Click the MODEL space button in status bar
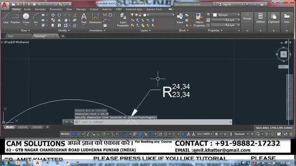296x166 pixels. click(65, 134)
